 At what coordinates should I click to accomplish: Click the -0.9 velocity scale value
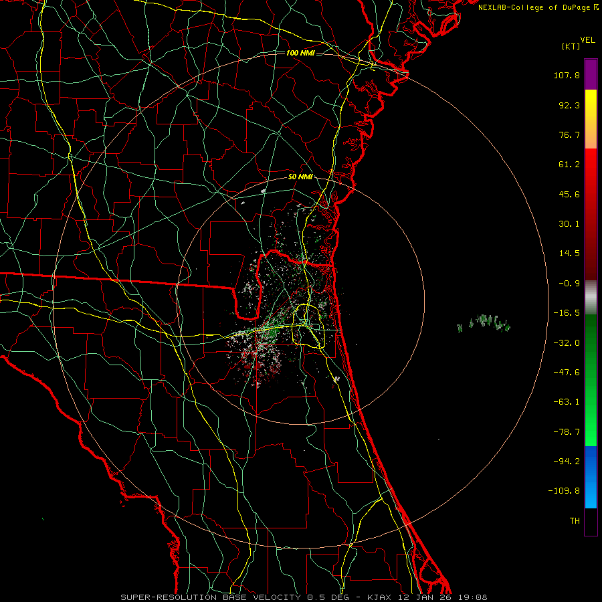[x=569, y=284]
